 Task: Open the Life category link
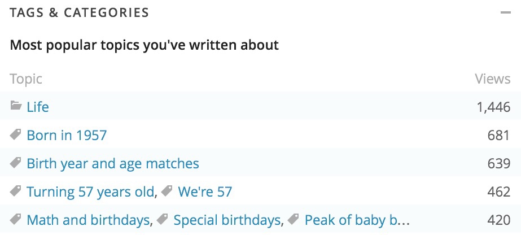38,107
